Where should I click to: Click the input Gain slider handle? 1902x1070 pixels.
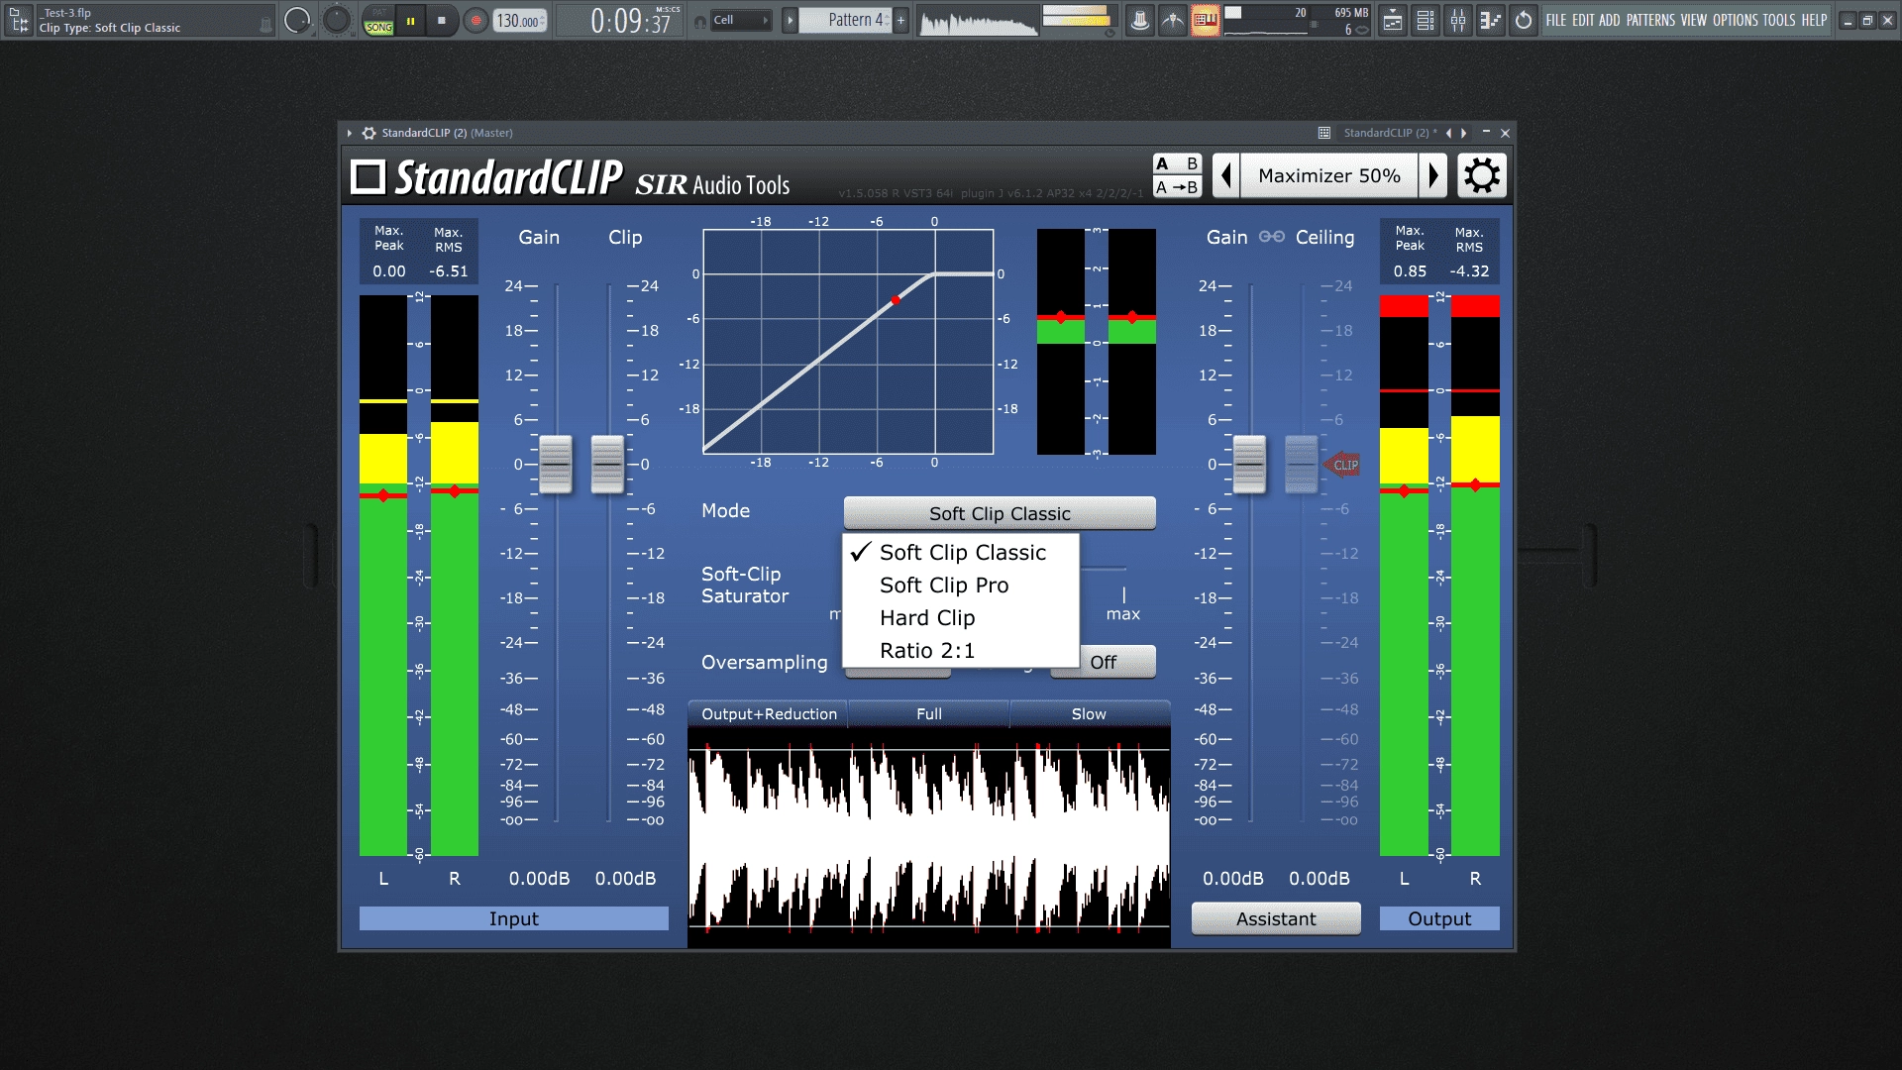point(556,464)
